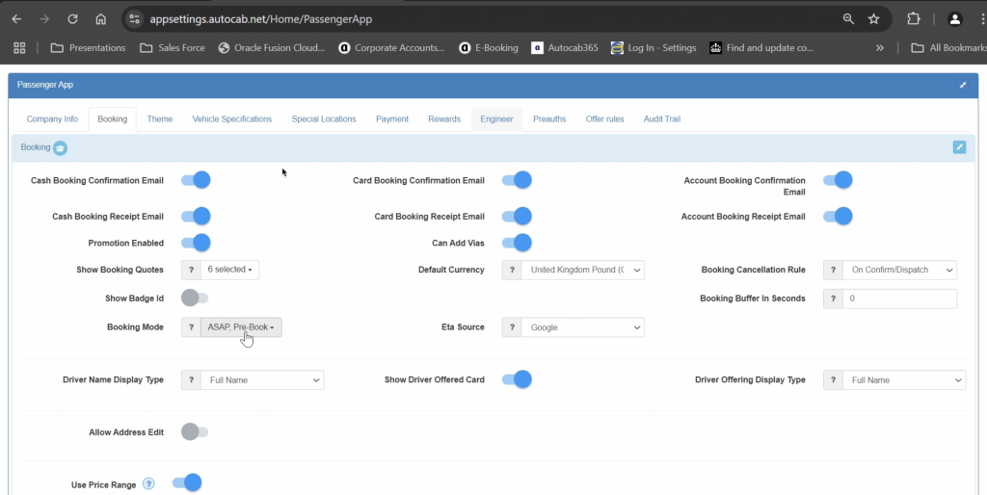987x495 pixels.
Task: Reload the page with refresh icon
Action: (72, 19)
